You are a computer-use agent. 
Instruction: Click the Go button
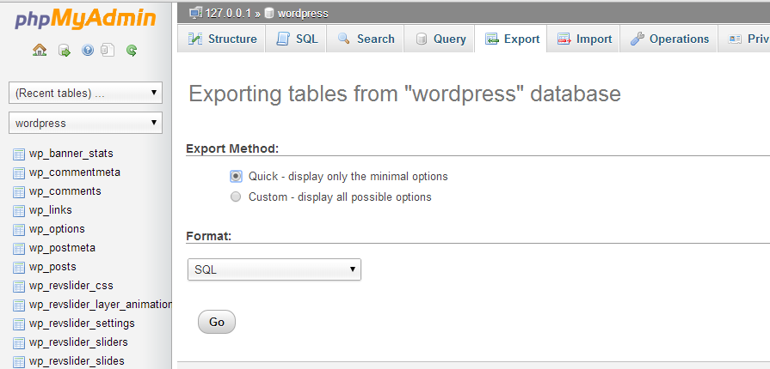pos(217,322)
